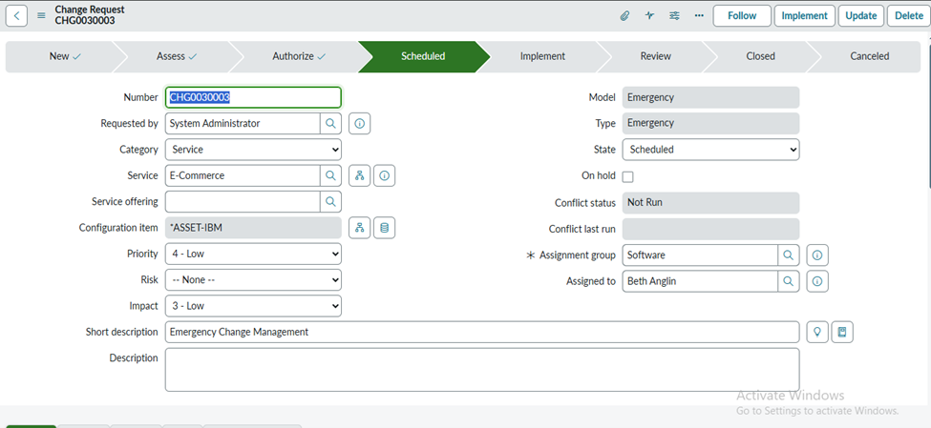931x428 pixels.
Task: Click the lightbulb icon beside Short description
Action: (x=816, y=332)
